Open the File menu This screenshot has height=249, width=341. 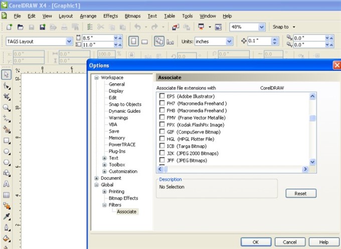(x=17, y=16)
